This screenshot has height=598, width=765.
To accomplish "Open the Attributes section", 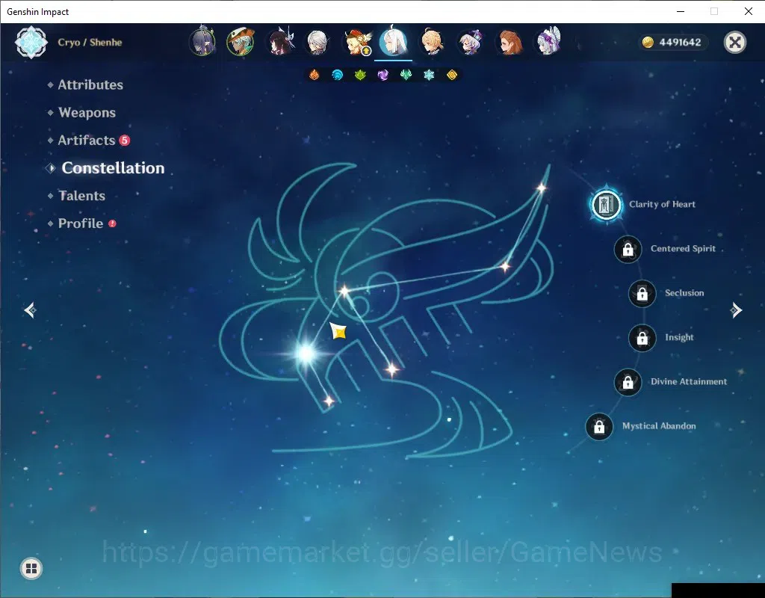I will (90, 85).
